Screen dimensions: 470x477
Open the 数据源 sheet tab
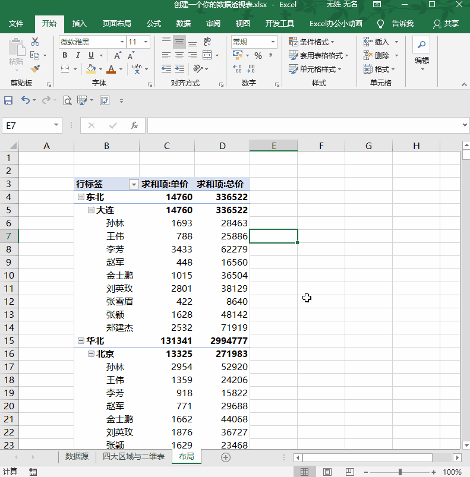[77, 457]
